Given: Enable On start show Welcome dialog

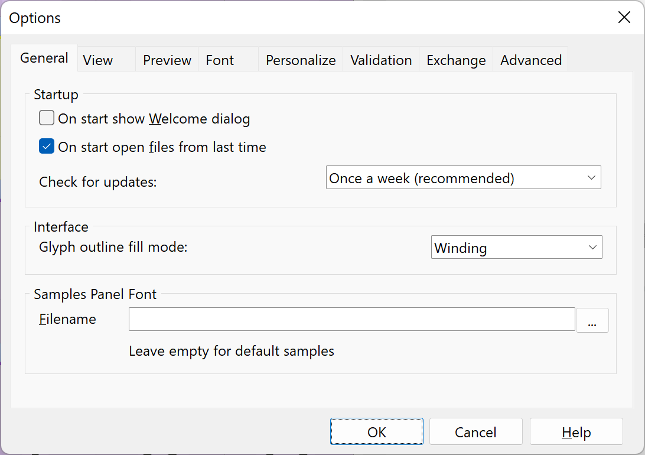Looking at the screenshot, I should click(x=47, y=119).
